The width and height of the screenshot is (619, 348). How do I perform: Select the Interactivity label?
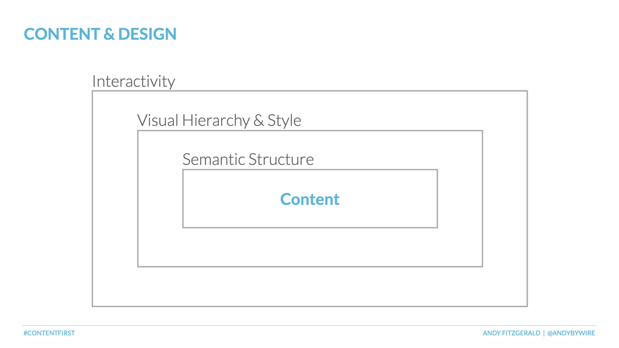[x=134, y=82]
